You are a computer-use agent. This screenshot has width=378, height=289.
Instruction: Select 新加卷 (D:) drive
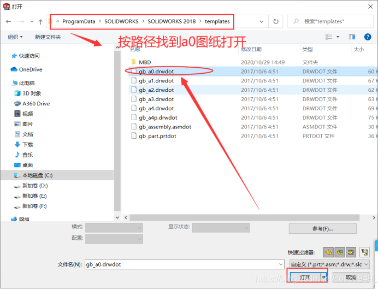35,186
